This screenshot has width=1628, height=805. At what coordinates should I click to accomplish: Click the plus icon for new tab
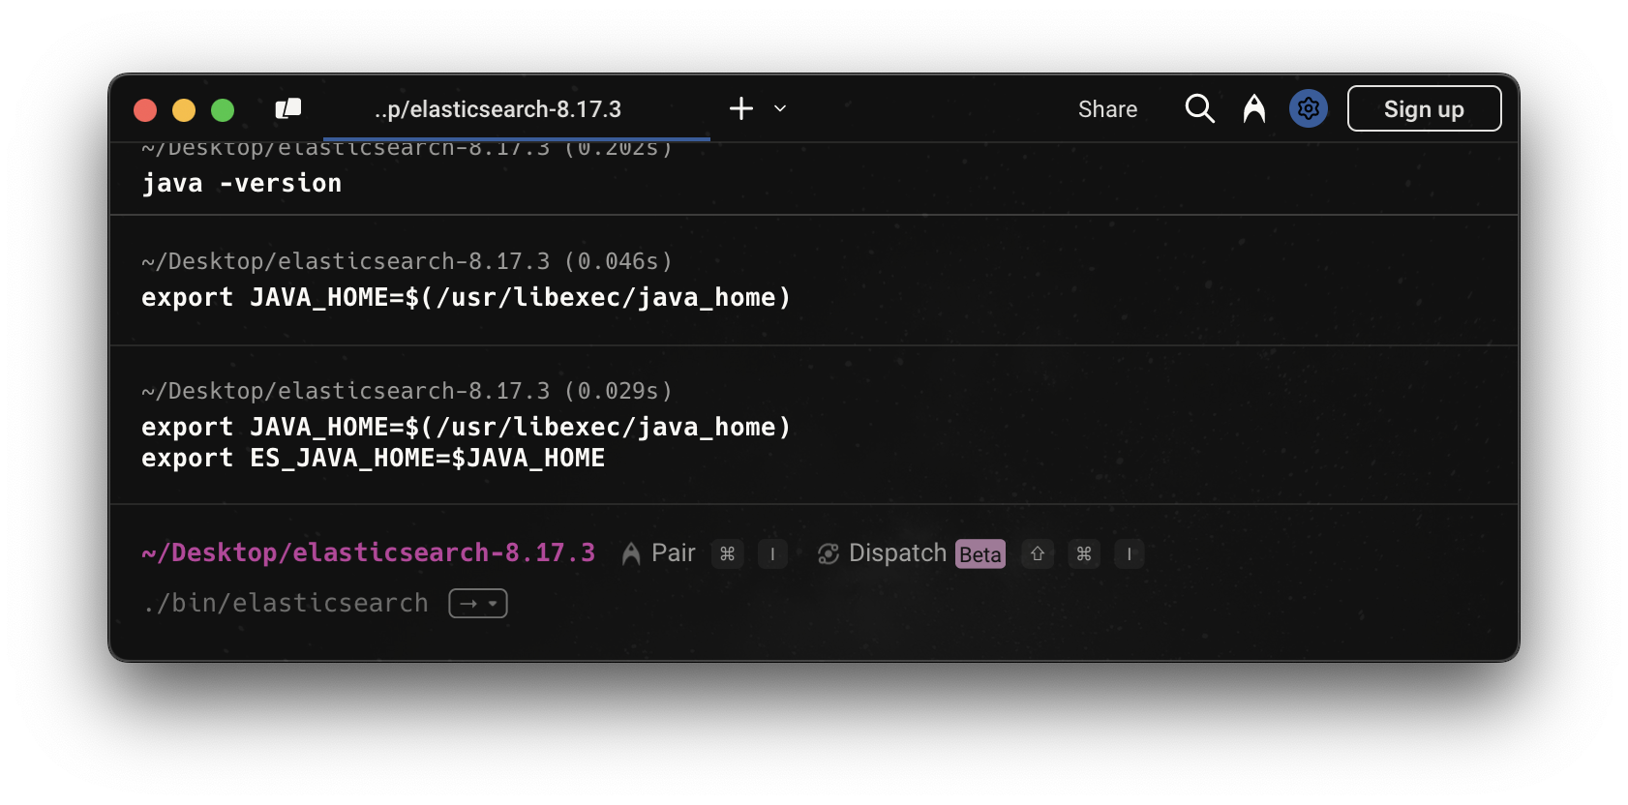(x=741, y=108)
